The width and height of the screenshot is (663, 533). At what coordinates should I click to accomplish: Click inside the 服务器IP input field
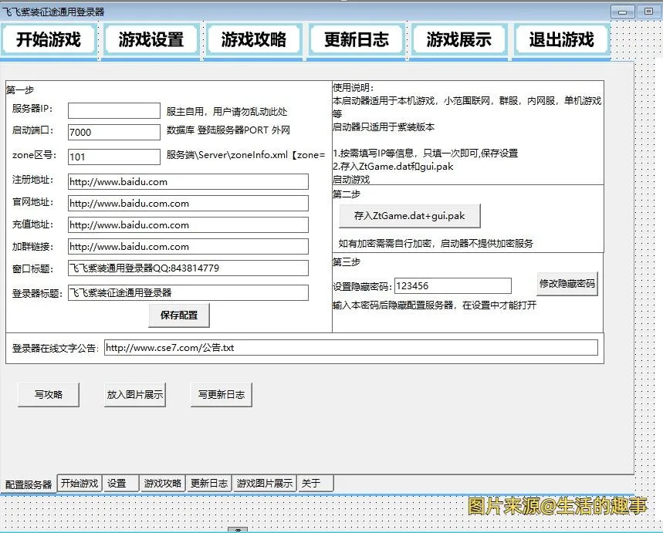click(113, 110)
